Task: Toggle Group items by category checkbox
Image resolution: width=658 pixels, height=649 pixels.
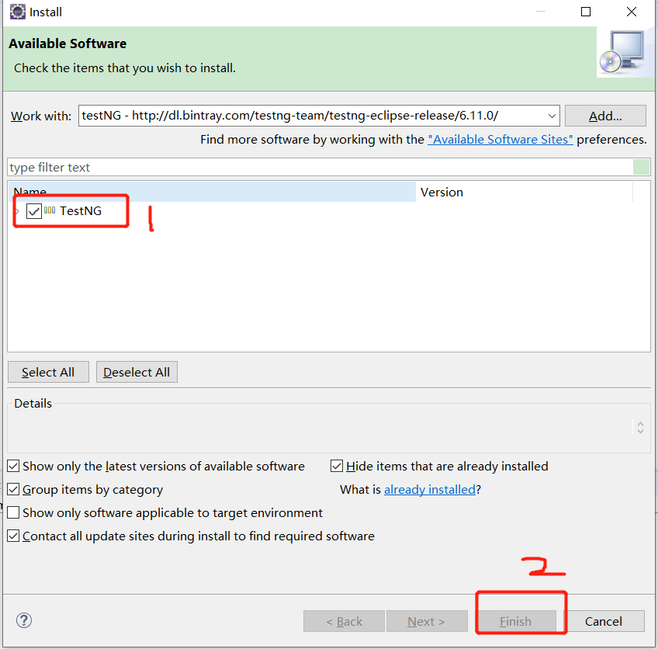Action: pos(13,489)
